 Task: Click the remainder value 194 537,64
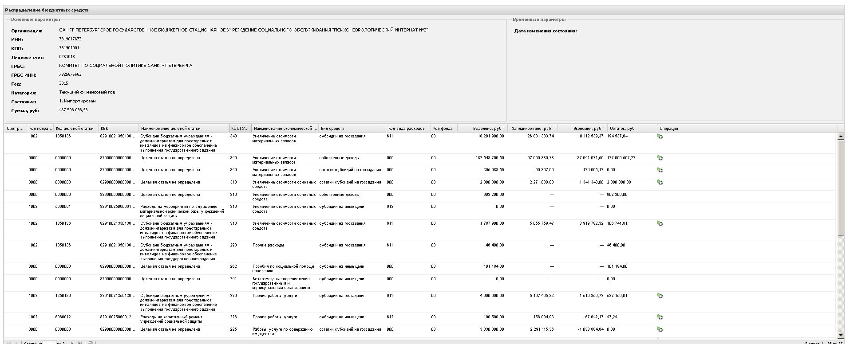click(x=617, y=136)
